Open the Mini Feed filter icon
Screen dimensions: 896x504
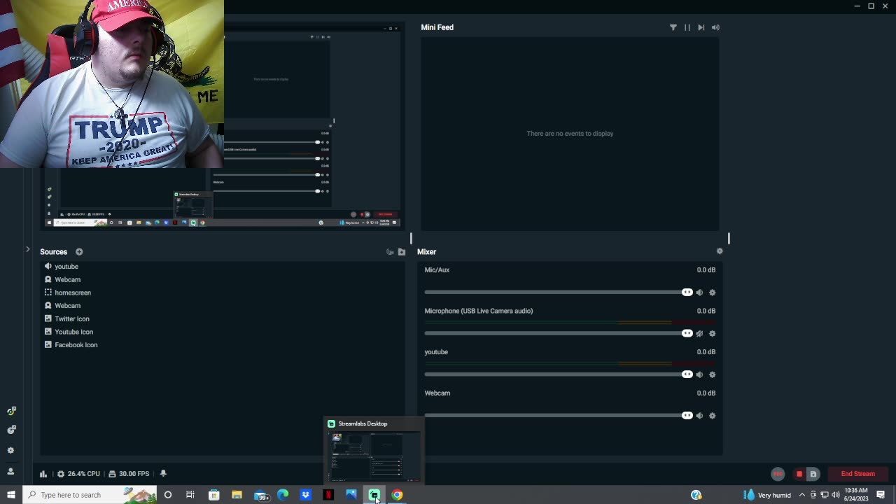pyautogui.click(x=673, y=27)
